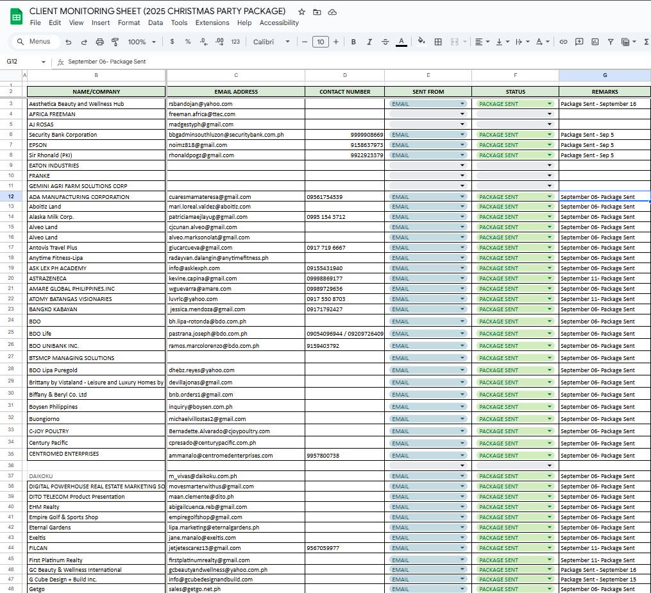Click the cell 'DAIKOKU'
This screenshot has height=593, width=651.
click(96, 476)
